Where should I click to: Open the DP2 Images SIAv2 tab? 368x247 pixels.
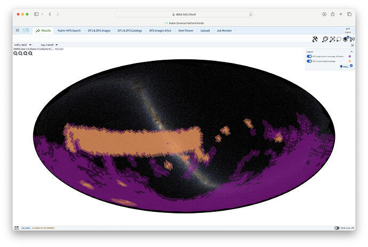(x=161, y=30)
